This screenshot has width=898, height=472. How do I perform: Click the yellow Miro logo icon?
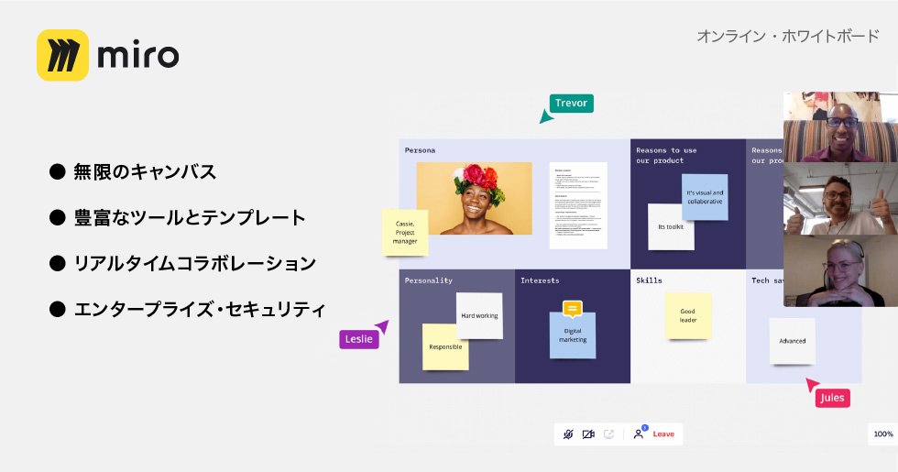[63, 55]
